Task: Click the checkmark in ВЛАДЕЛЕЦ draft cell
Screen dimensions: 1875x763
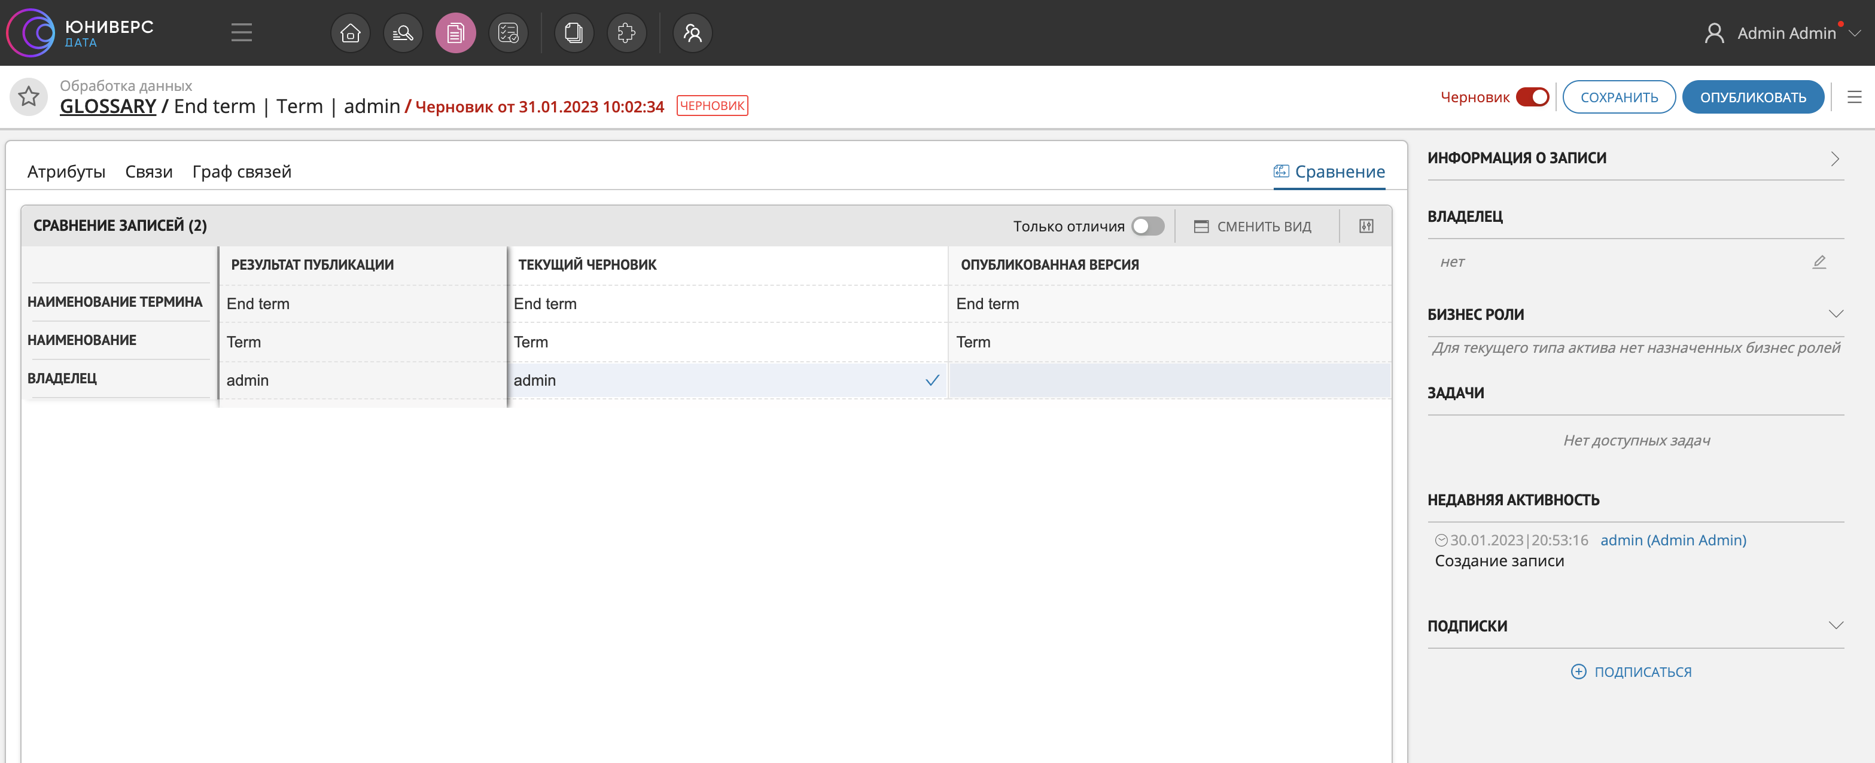Action: click(932, 380)
